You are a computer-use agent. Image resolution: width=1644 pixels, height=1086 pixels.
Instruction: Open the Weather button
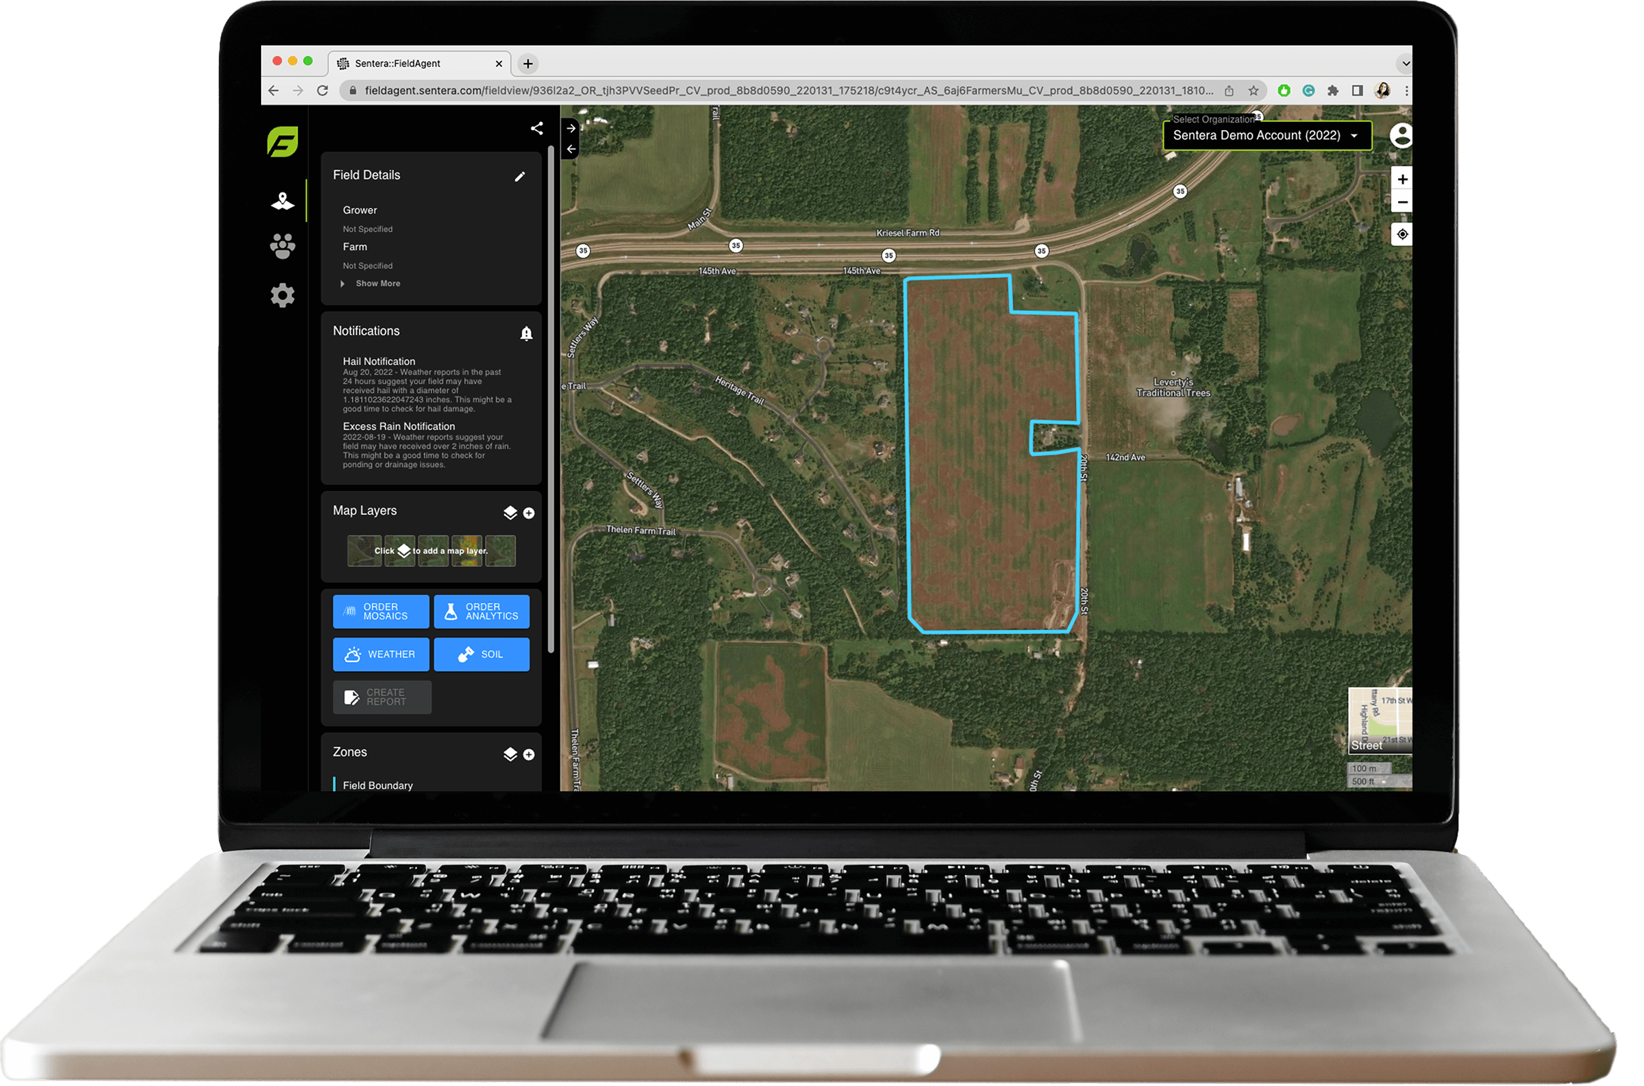click(381, 655)
